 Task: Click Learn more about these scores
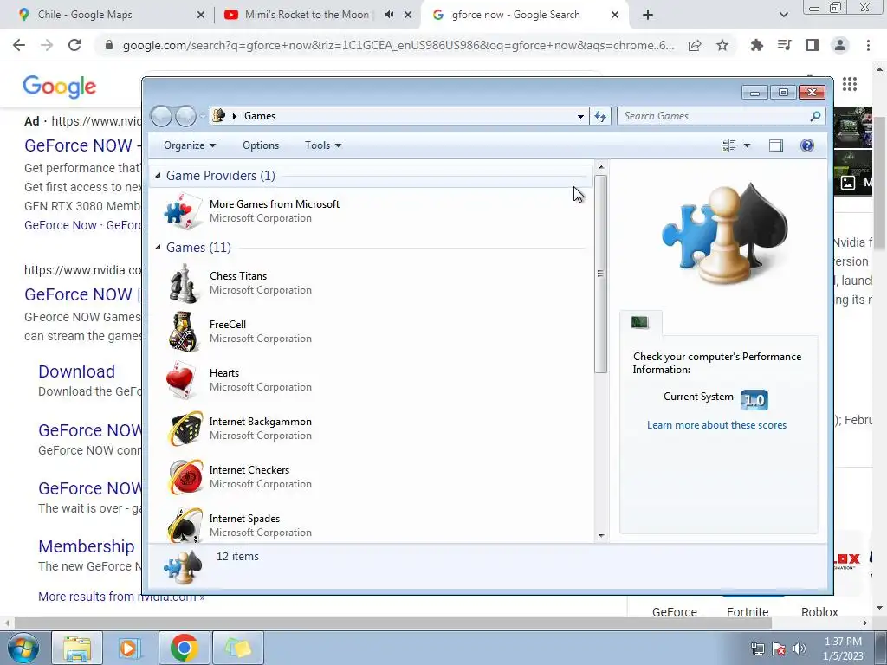pos(716,425)
